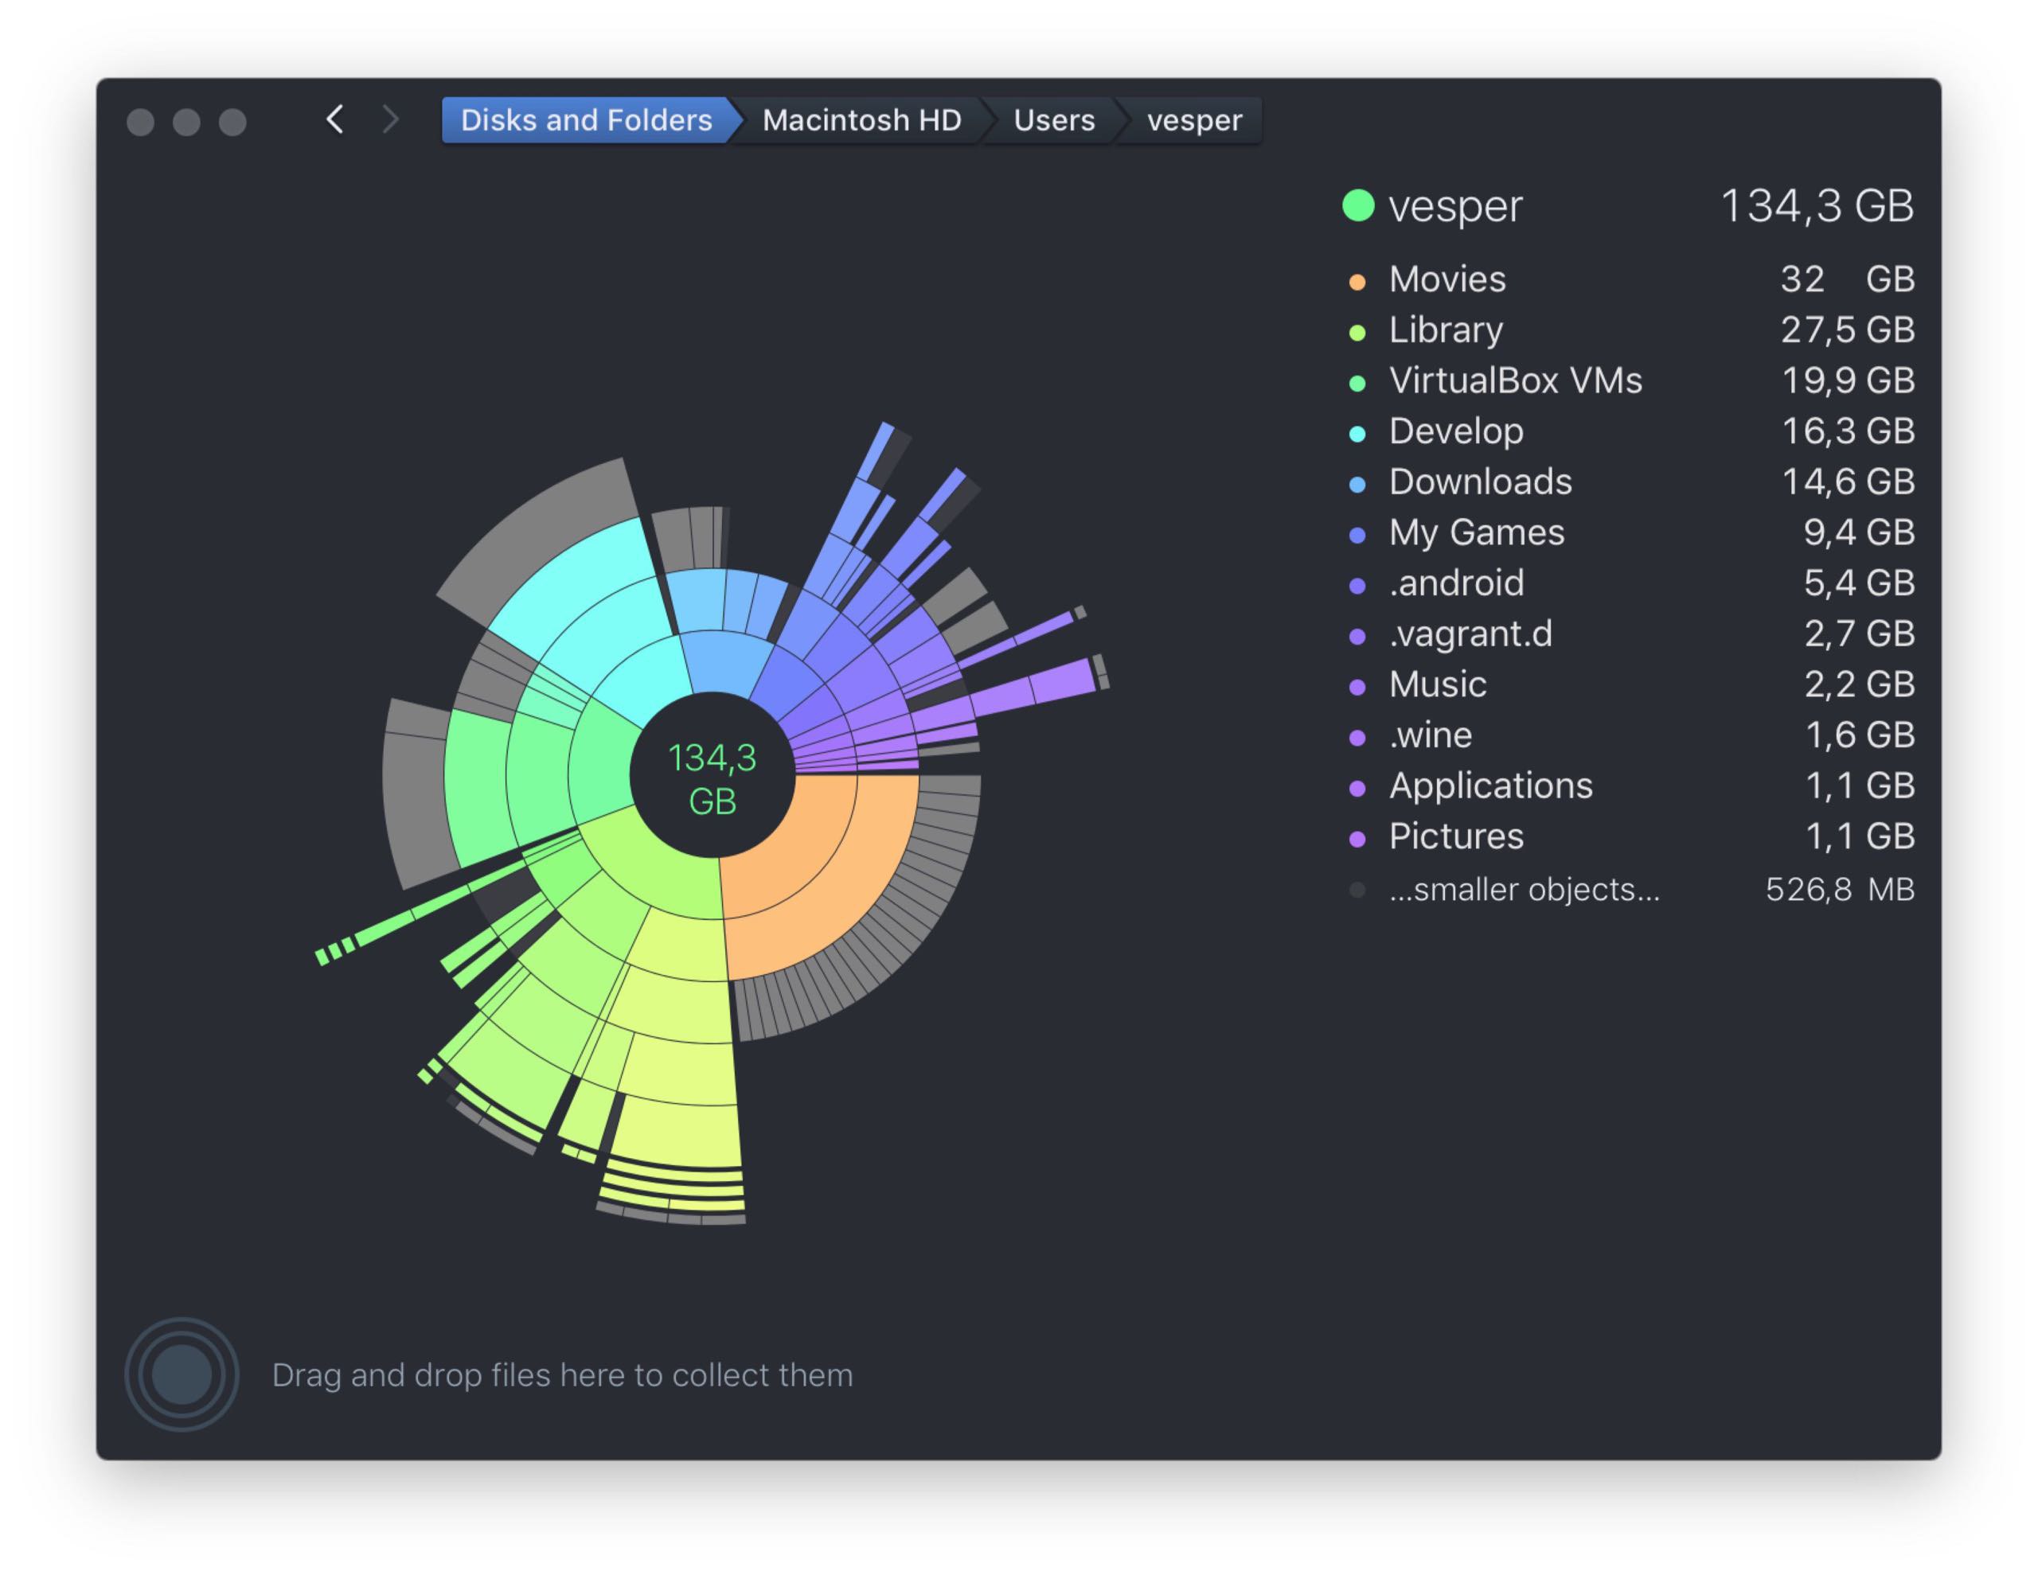The image size is (2038, 1575).
Task: Select VirtualBox VMs list entry
Action: (x=1514, y=380)
